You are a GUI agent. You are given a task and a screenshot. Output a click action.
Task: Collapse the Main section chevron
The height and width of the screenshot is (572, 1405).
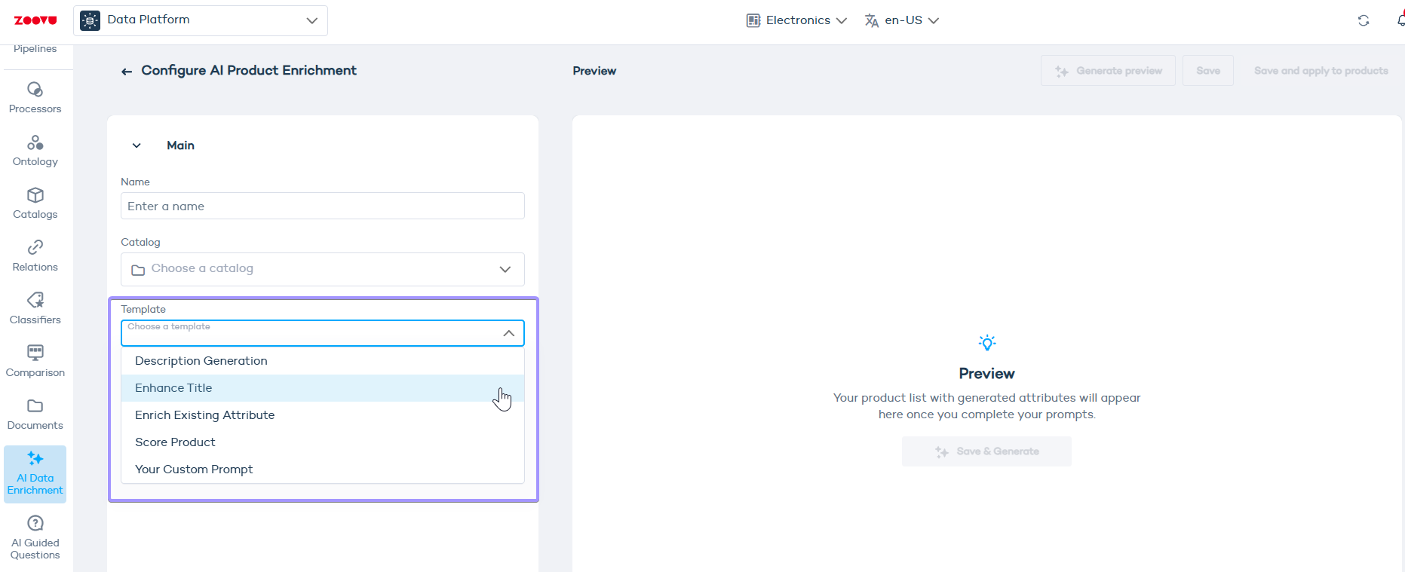click(137, 145)
